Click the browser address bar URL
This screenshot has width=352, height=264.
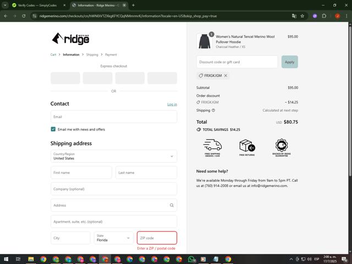[x=128, y=16]
